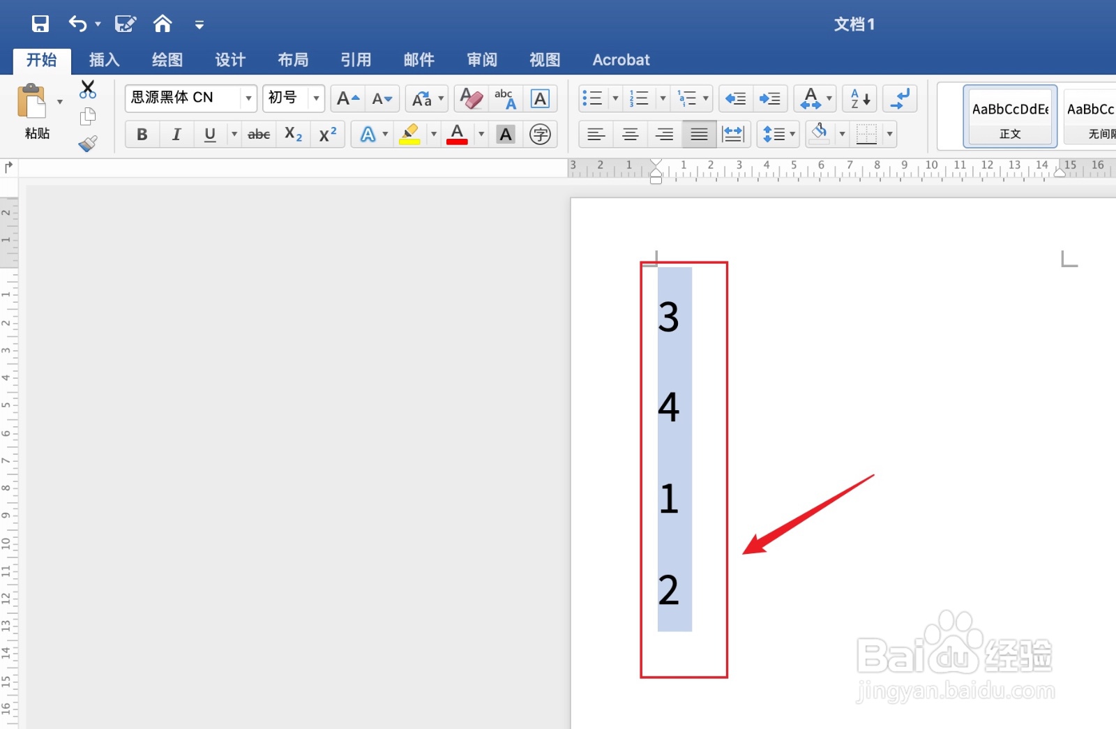This screenshot has height=729, width=1116.
Task: Align text right
Action: (664, 134)
